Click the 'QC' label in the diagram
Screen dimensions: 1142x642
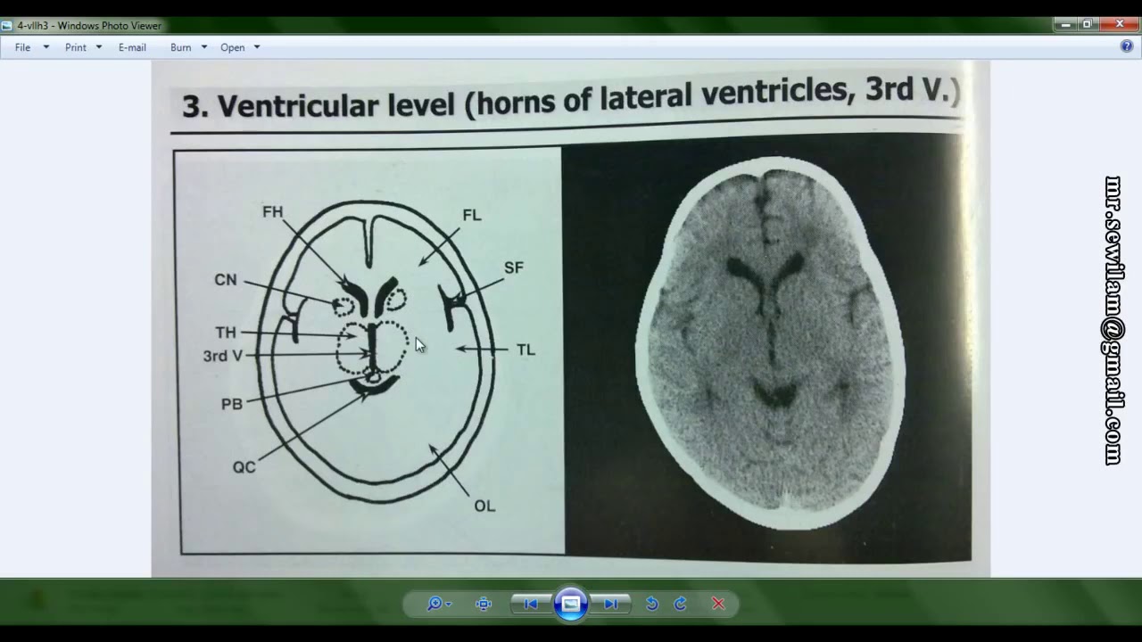coord(244,467)
